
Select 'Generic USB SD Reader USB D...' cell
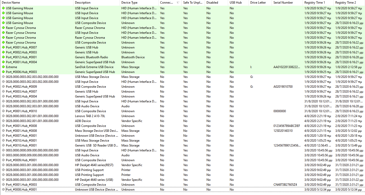point(96,145)
